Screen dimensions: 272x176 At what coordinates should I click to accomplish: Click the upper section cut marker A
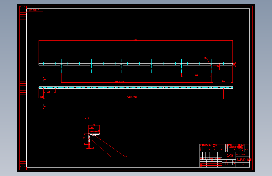(44, 78)
